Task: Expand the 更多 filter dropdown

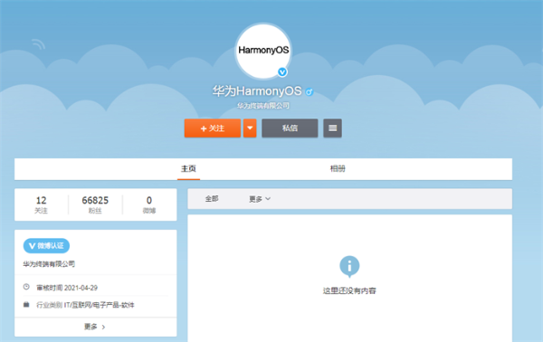Action: [x=260, y=199]
